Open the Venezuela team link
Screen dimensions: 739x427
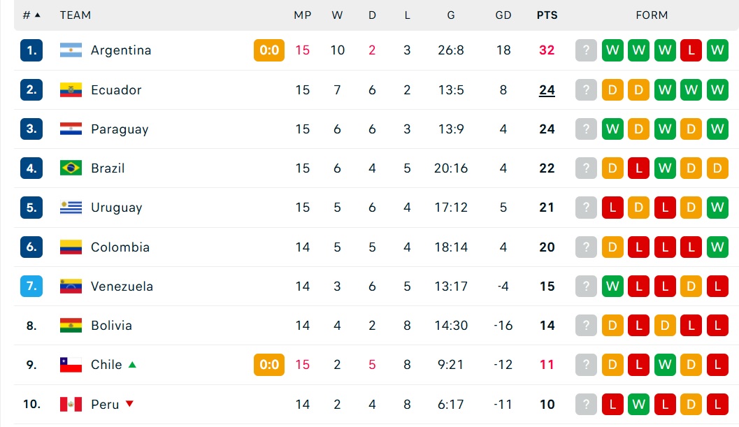click(x=122, y=286)
